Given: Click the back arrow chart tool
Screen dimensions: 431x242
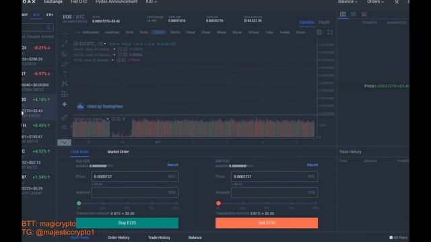Looking at the screenshot, I should coord(65,104).
